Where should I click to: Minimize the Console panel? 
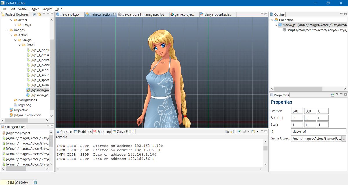[262, 130]
